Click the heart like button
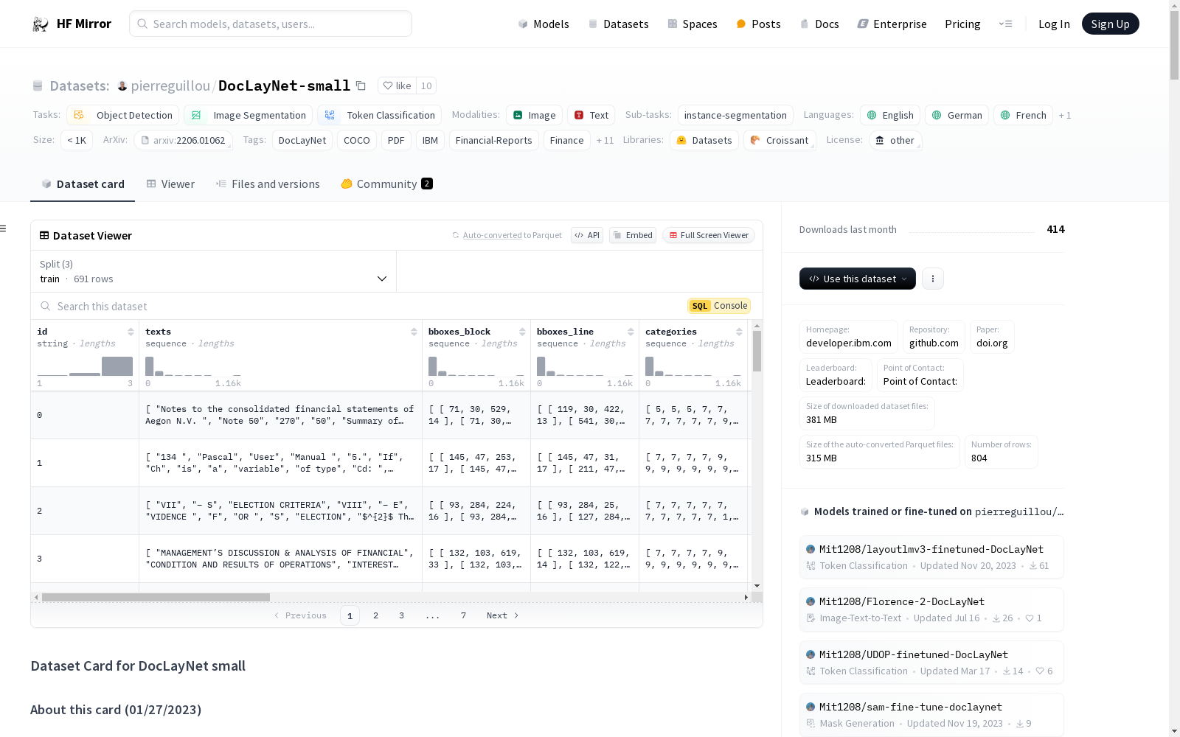This screenshot has width=1180, height=737. [397, 85]
